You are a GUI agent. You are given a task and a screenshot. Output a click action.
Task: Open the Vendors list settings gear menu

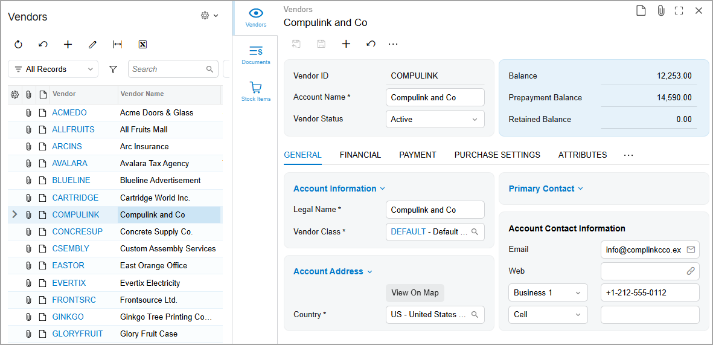coord(209,16)
